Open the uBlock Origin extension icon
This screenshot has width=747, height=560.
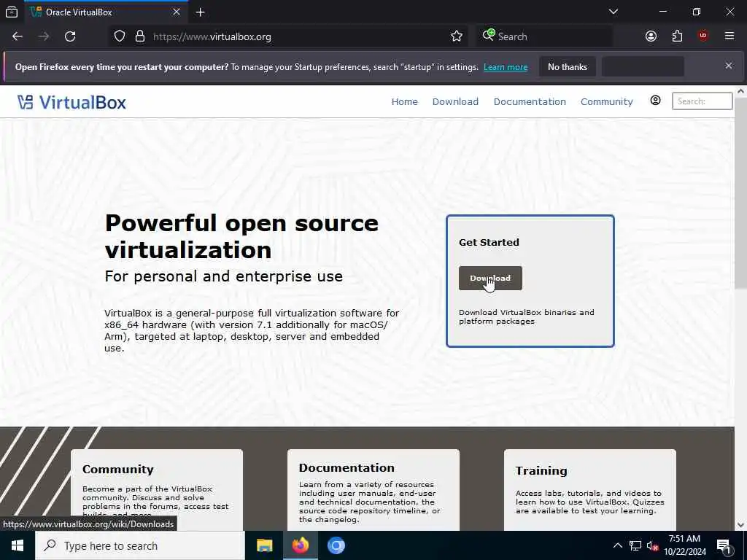(703, 36)
